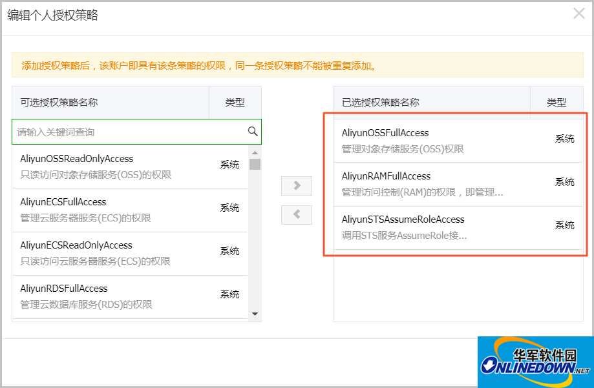594x388 pixels.
Task: Close the edit authorization policy dialog
Action: pos(578,14)
